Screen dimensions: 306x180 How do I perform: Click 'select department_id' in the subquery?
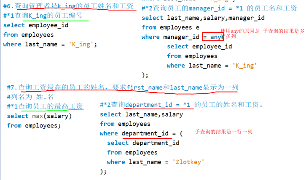(143, 143)
